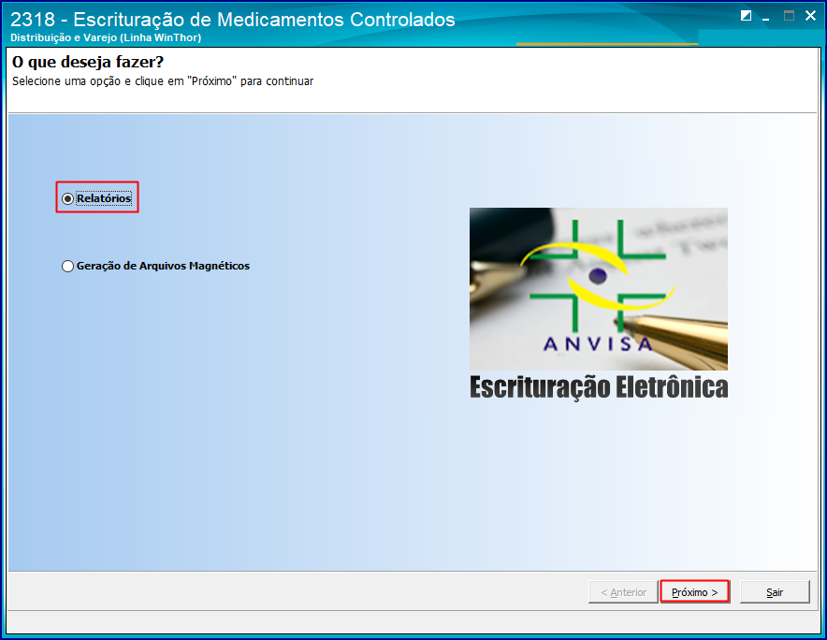Choose Geração de Arquivos Magnéticos option
Screen dimensions: 827x640
[x=155, y=266]
